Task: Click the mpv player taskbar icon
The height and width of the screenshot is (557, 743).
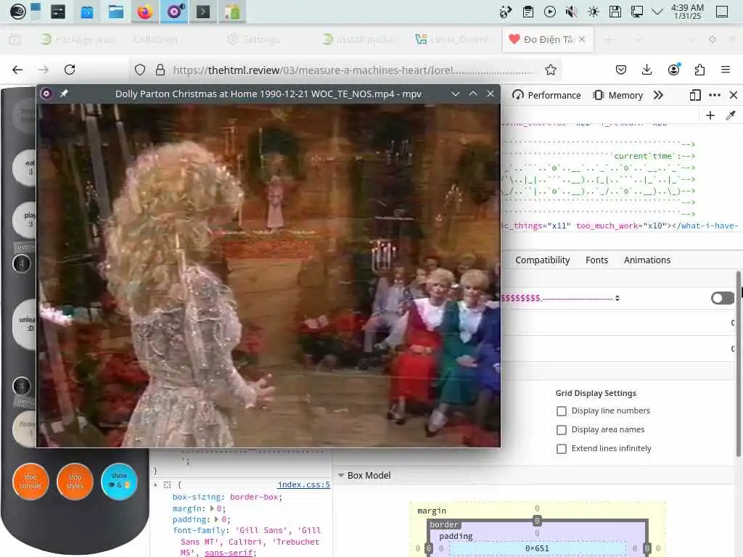Action: coord(174,12)
